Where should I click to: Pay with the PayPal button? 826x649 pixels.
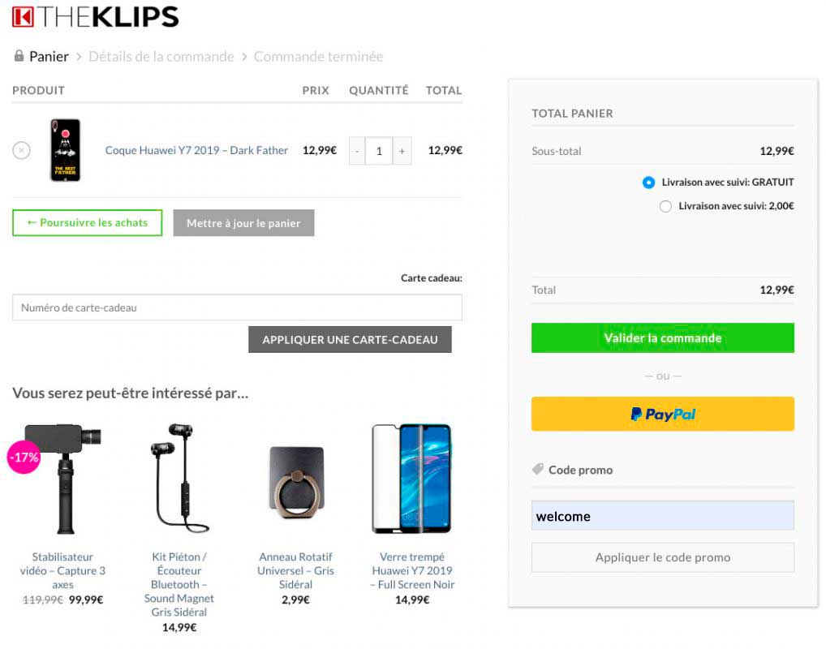pos(662,414)
